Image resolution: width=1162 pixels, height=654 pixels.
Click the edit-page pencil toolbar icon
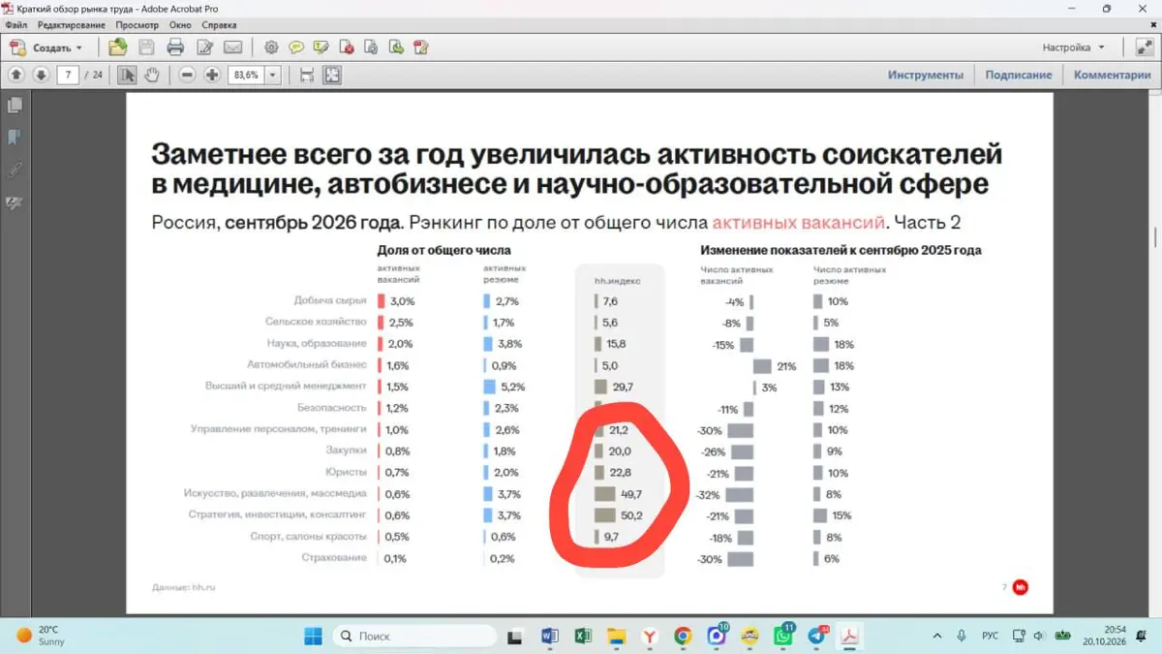click(x=204, y=47)
